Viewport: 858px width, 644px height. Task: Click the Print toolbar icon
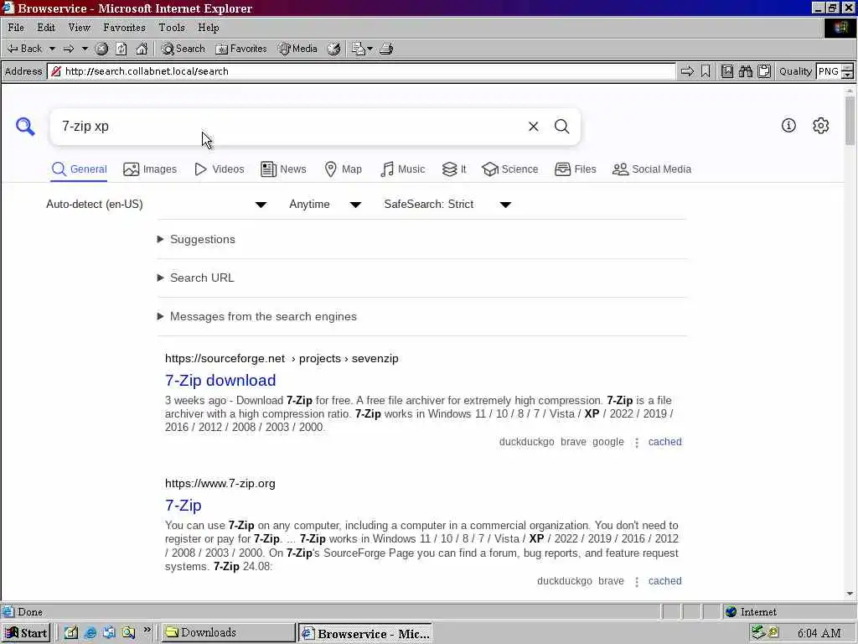click(x=386, y=49)
